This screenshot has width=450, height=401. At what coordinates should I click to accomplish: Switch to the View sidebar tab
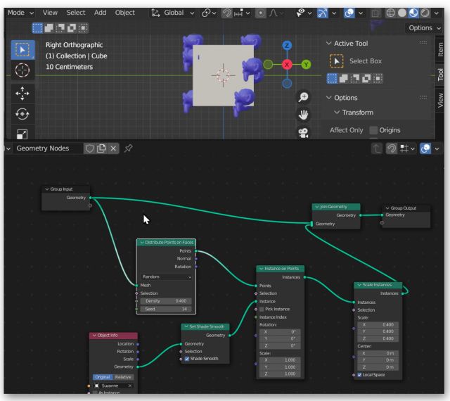click(x=440, y=100)
